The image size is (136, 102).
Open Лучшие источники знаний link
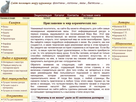coord(15,91)
